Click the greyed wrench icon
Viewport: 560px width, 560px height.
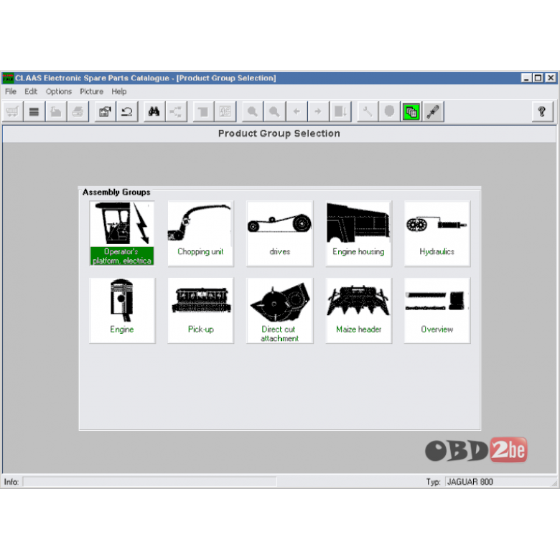coord(368,112)
